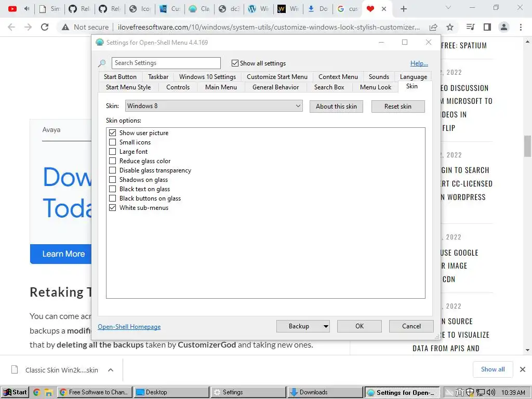Click the magnifier icon beside Search Settings

(x=102, y=63)
